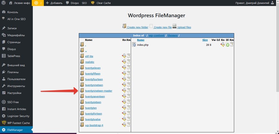This screenshot has width=279, height=134.
Task: Click rename icon for twentyfifteen folder
Action: point(124,73)
